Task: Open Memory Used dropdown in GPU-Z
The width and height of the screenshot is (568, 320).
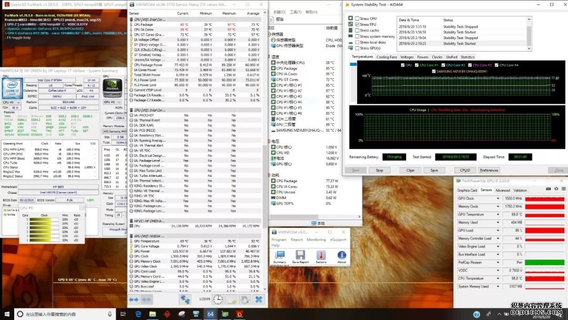Action: (x=498, y=223)
